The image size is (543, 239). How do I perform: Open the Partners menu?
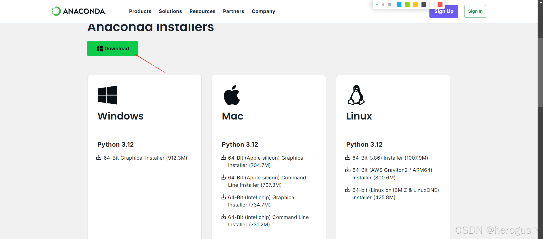coord(233,11)
